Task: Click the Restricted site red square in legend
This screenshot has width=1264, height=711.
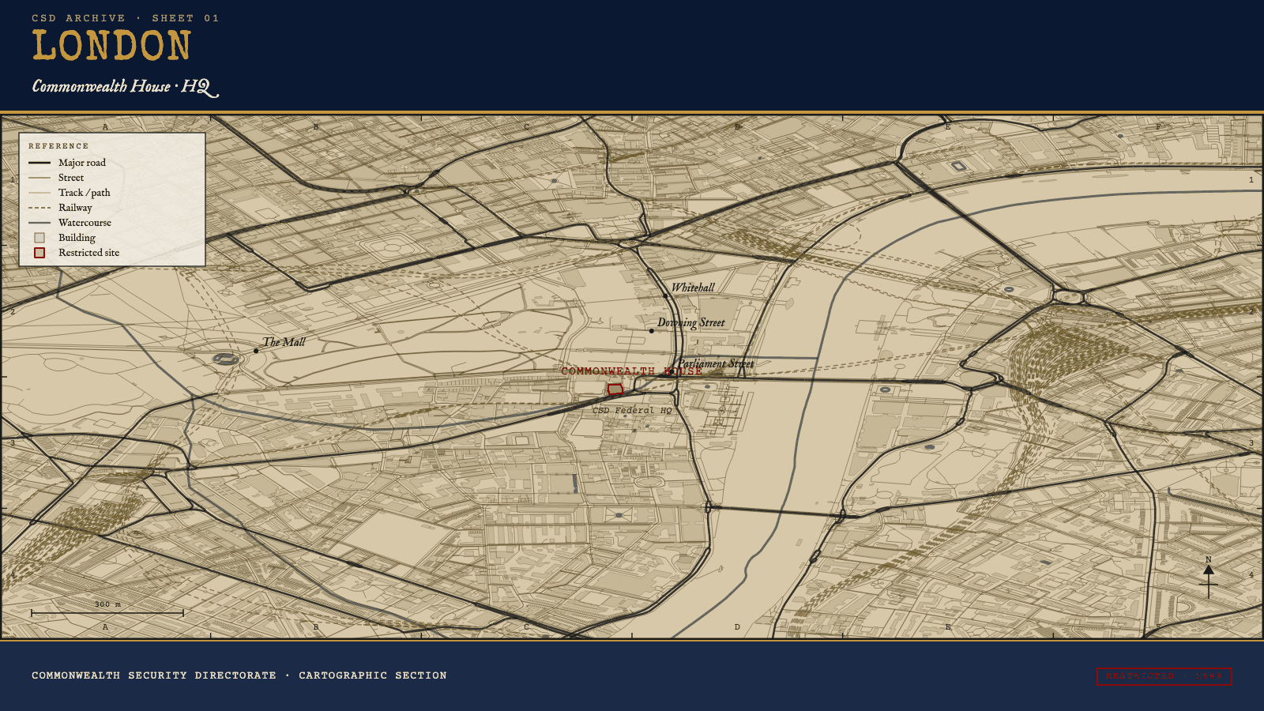Action: (x=39, y=253)
